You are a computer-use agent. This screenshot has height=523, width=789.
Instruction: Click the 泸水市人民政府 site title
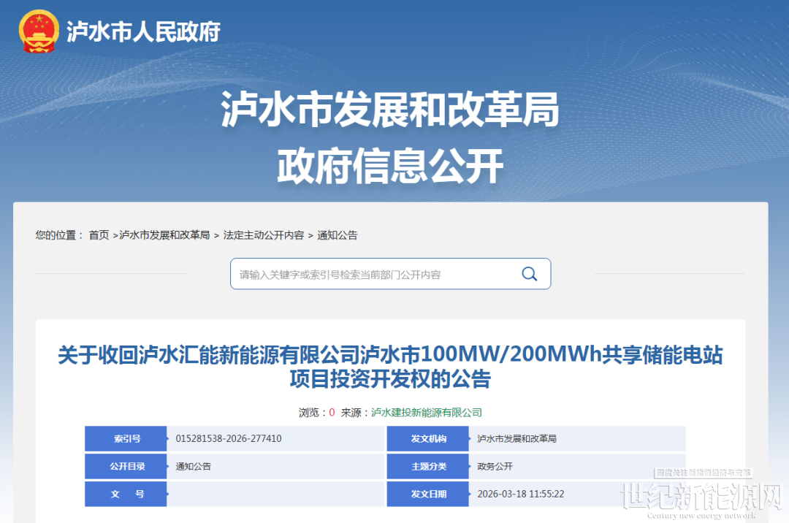click(x=143, y=31)
